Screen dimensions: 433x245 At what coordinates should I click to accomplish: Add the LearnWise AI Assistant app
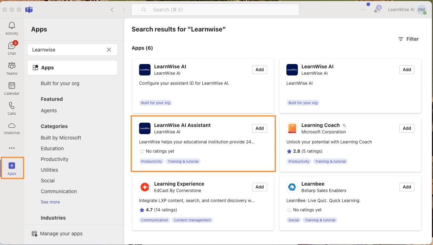coord(260,128)
